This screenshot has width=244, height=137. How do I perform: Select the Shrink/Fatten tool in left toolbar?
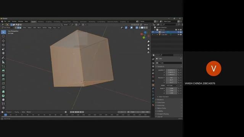point(3,108)
